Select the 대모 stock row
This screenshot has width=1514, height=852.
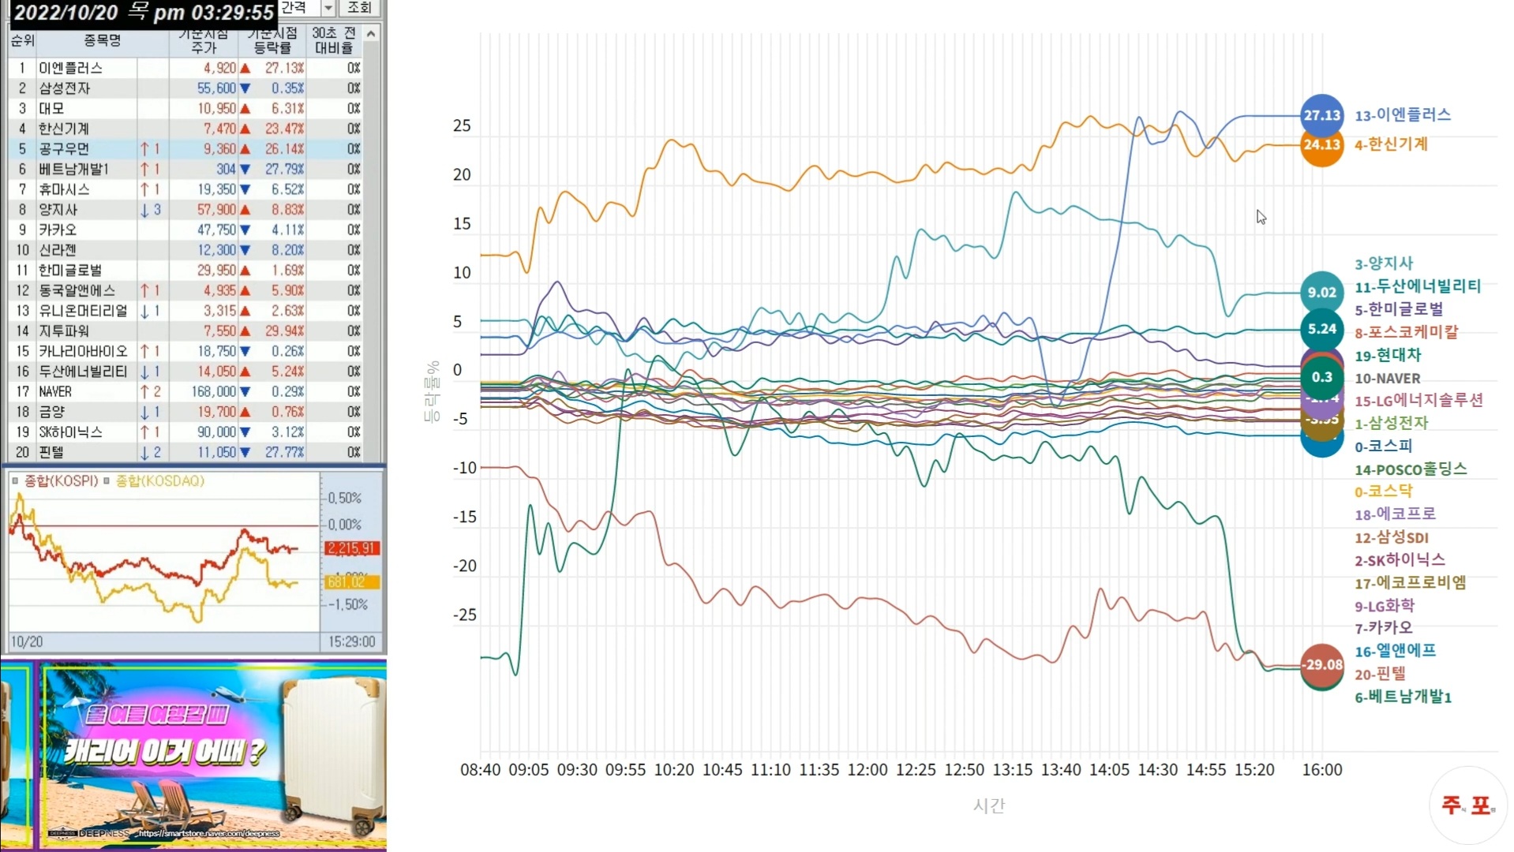point(186,109)
